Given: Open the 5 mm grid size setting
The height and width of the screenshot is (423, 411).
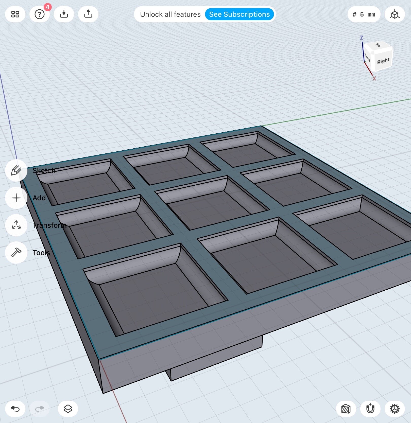Looking at the screenshot, I should pos(364,14).
